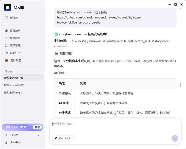Maximize the Molili window
The width and height of the screenshot is (186, 149).
tap(176, 4)
